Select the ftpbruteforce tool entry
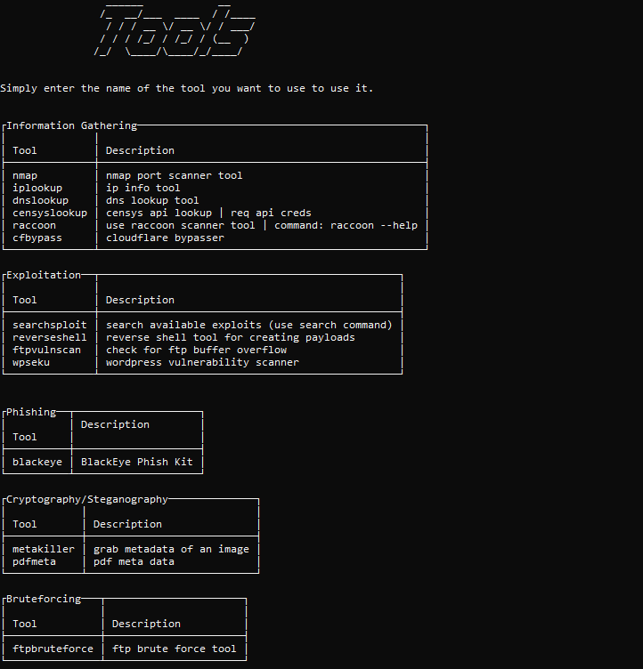The image size is (643, 669). click(x=53, y=649)
